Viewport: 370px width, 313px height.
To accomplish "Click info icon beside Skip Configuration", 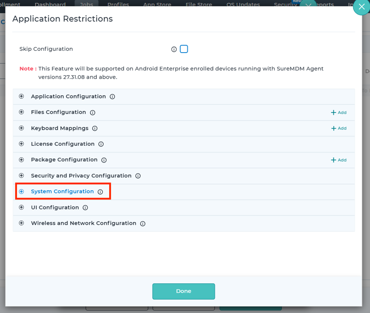I will point(174,50).
